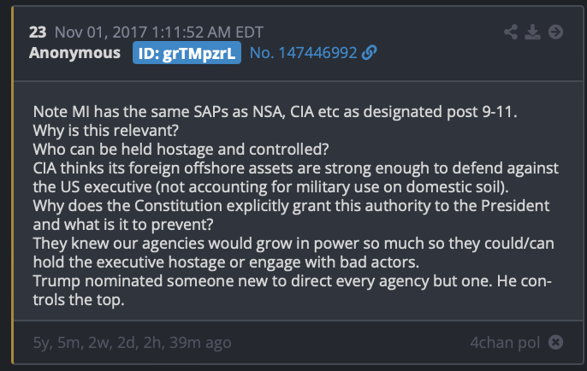The height and width of the screenshot is (371, 587).
Task: Click the bold post number 23
Action: click(x=38, y=32)
